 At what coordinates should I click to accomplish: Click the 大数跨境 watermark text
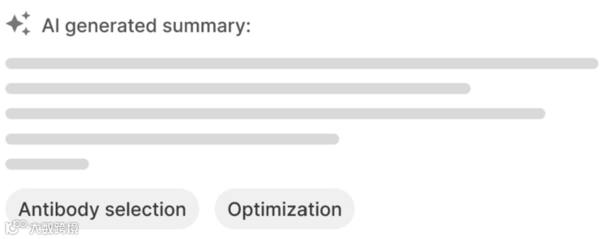(54, 228)
